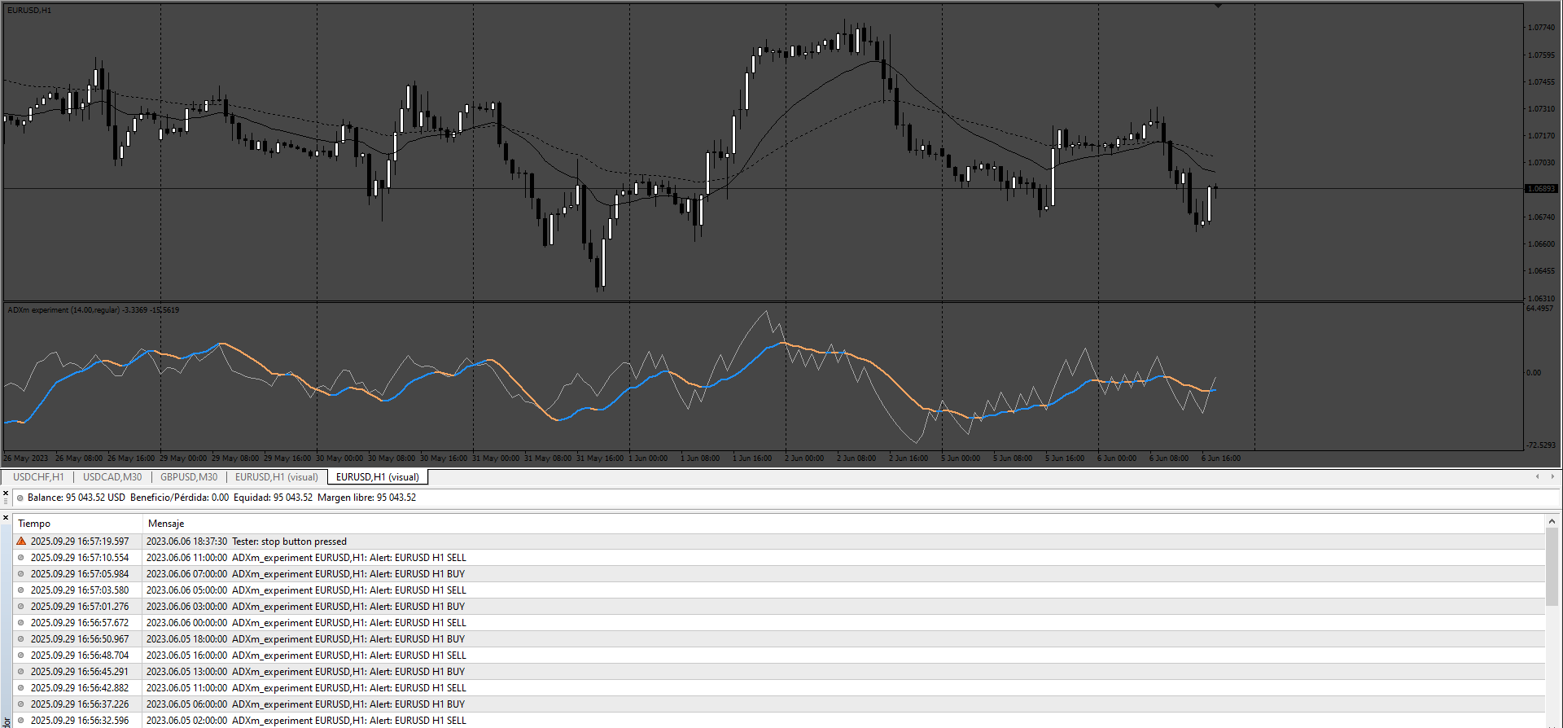Select the 'Tester: stop button pressed' log row
This screenshot has height=728, width=1563.
pos(779,542)
